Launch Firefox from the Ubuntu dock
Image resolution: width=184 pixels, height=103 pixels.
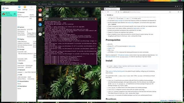(x=40, y=10)
